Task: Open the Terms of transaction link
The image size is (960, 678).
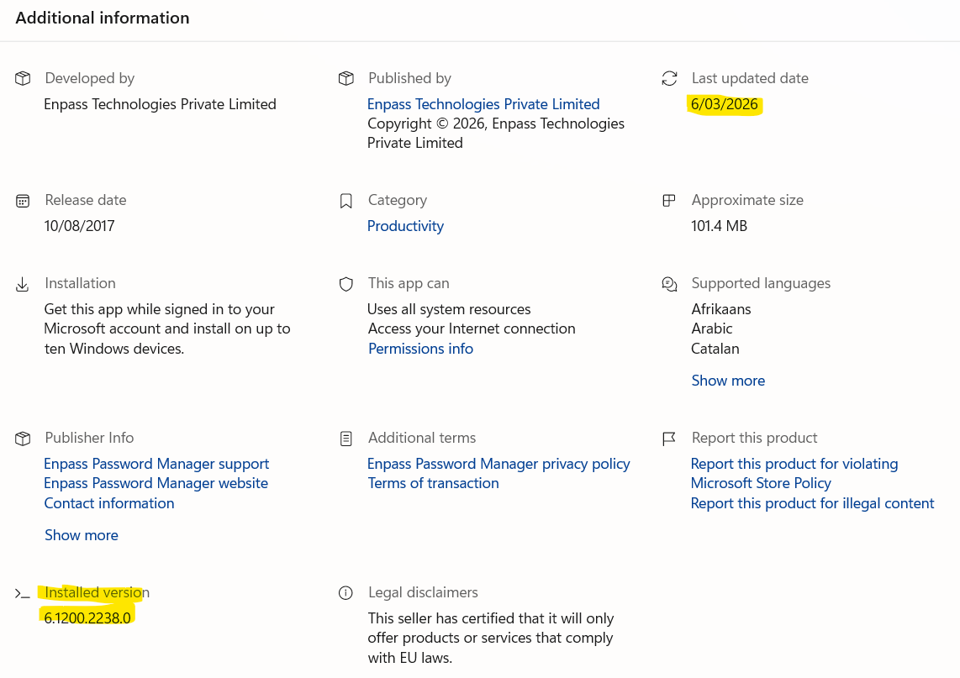Action: pos(433,483)
